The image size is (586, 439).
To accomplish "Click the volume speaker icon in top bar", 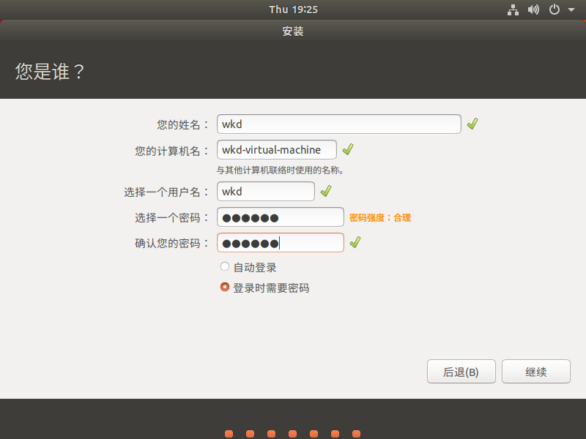I will click(533, 10).
